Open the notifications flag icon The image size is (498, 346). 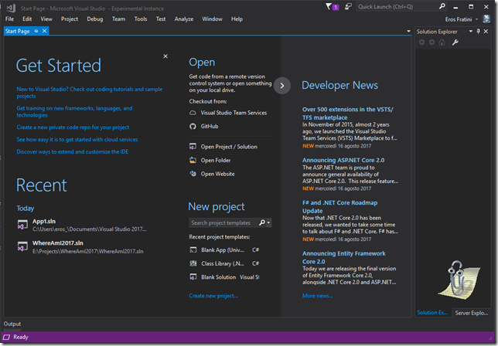pos(329,6)
